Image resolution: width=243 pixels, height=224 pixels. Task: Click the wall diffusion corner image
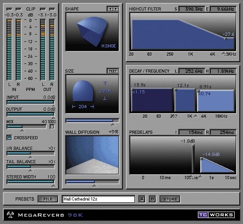point(92,155)
